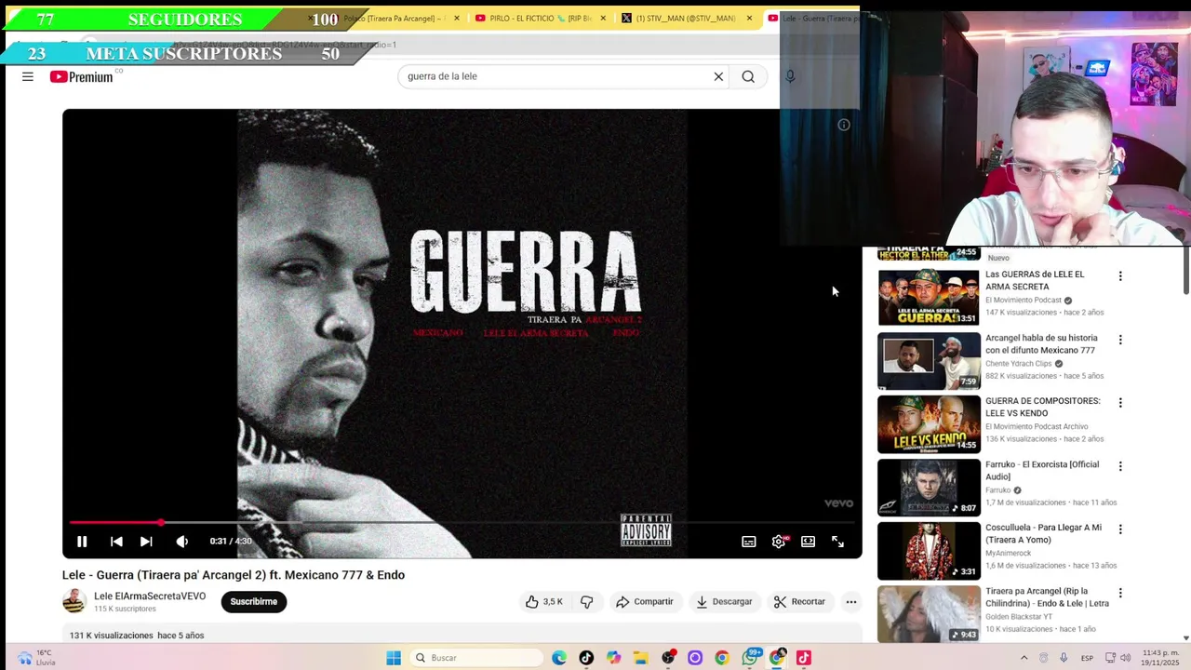Open options menu for GUERRA DE COMPOSITORES

[x=1120, y=403]
